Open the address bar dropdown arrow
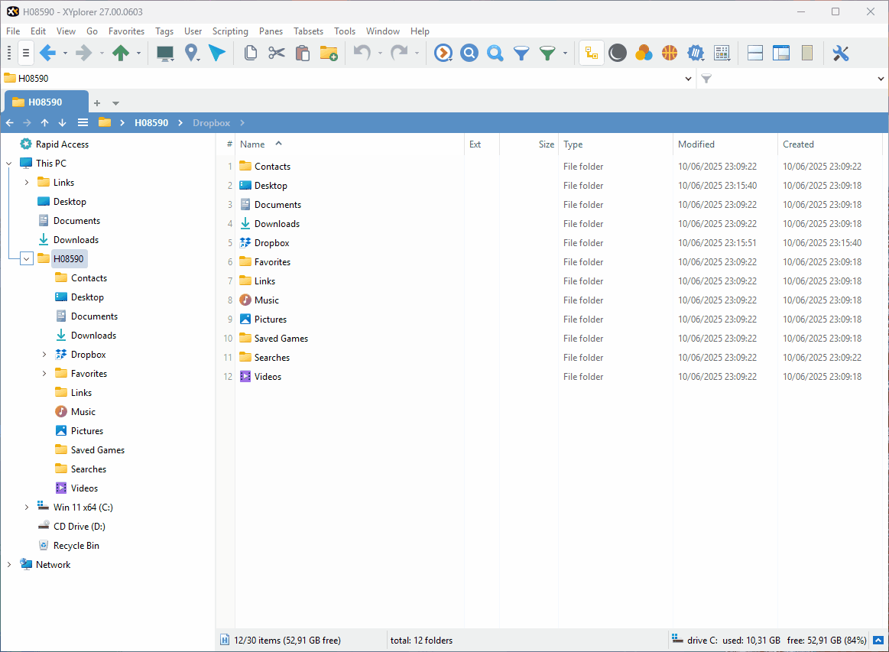The image size is (889, 652). coord(688,79)
